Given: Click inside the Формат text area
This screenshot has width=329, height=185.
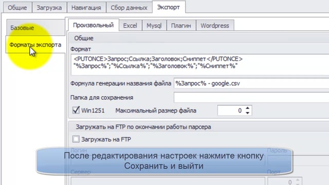Looking at the screenshot, I should point(200,65).
